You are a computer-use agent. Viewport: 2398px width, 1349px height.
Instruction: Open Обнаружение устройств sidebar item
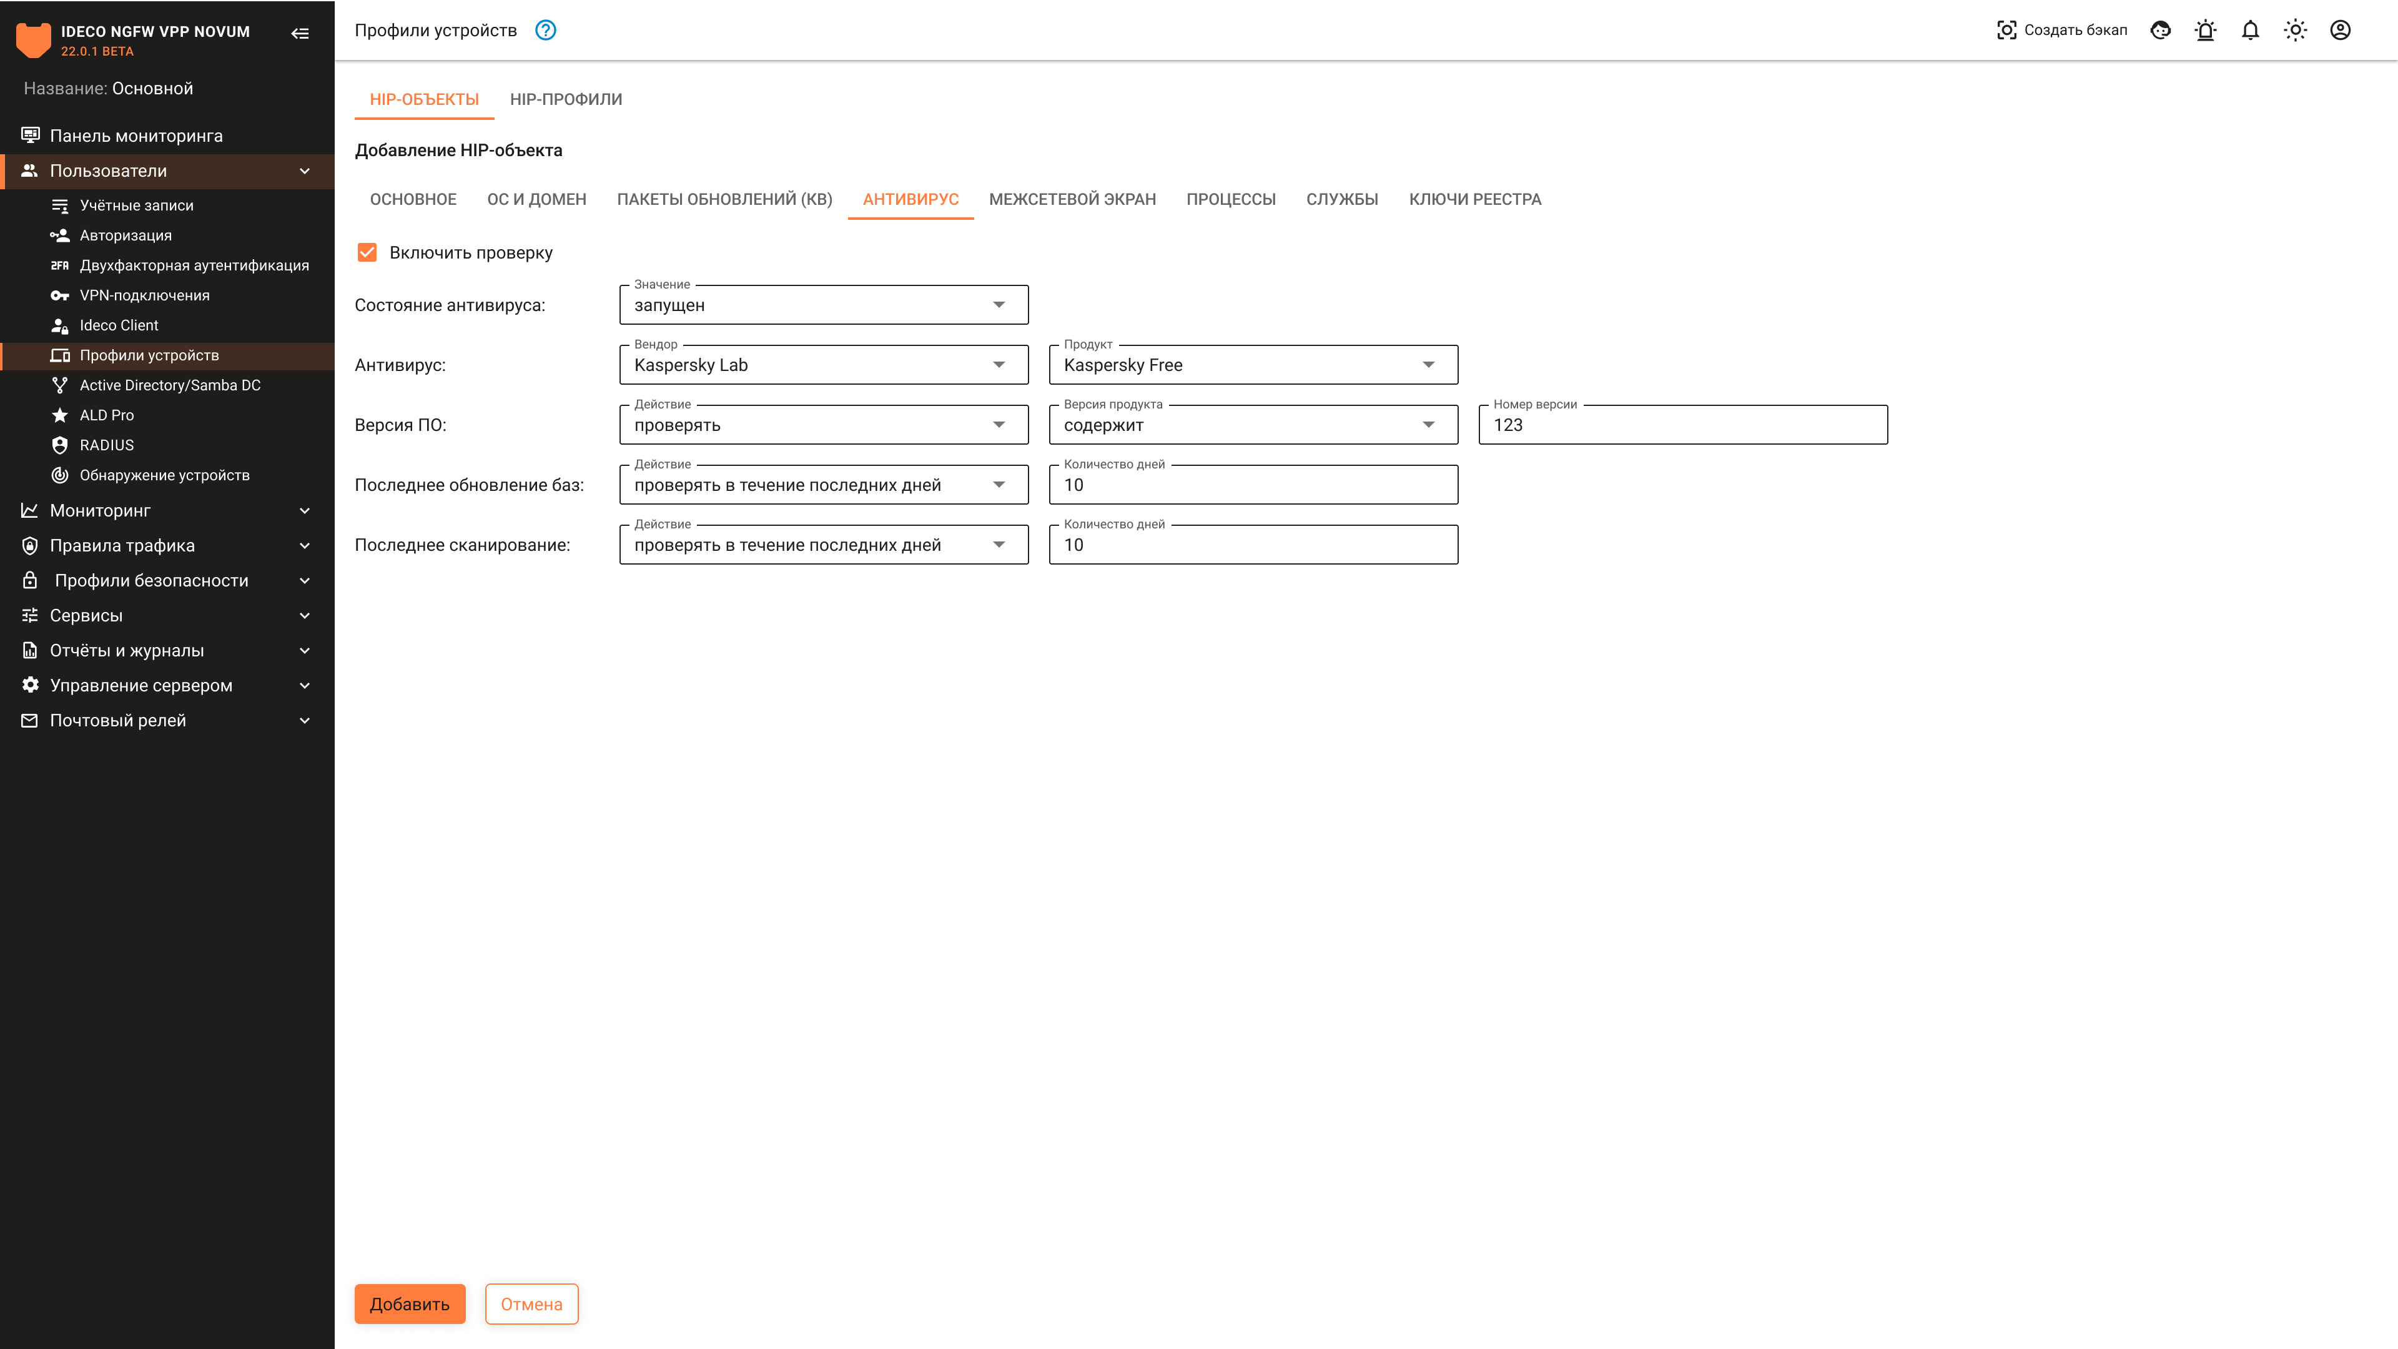(x=164, y=475)
